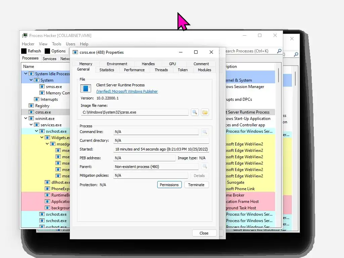Click the Image file name path field
This screenshot has height=258, width=344.
click(135, 112)
